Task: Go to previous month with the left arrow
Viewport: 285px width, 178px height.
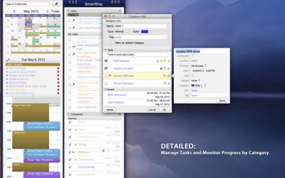Action: (14, 11)
